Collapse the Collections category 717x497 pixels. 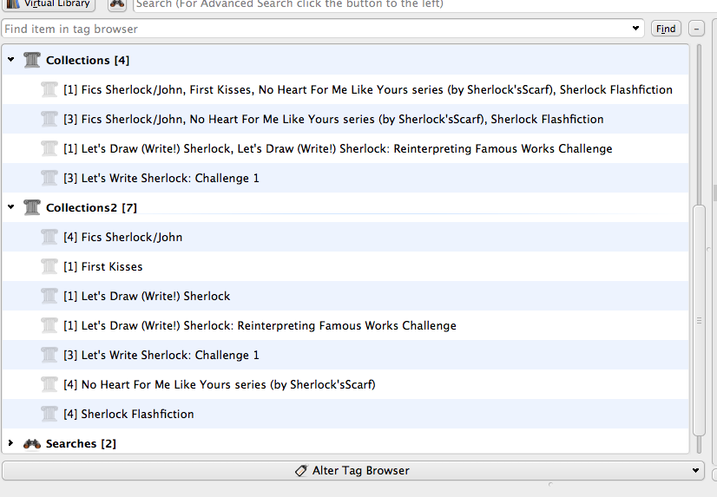(10, 60)
